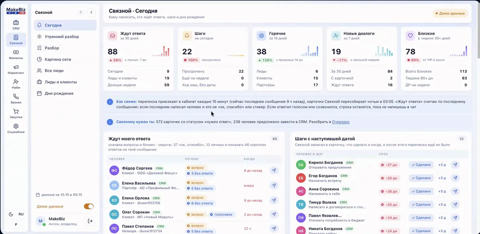The image size is (480, 234).
Task: Click the Демо-данные badge in header
Action: (x=450, y=13)
